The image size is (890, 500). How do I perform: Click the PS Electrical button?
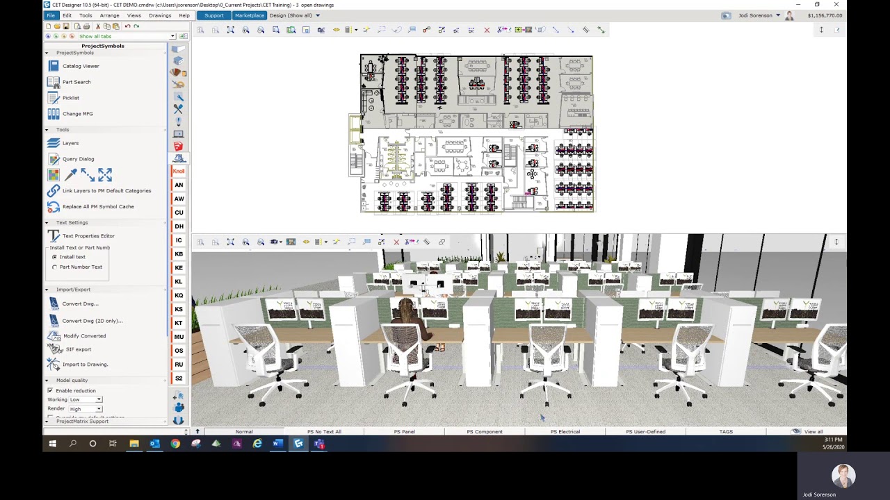pyautogui.click(x=565, y=432)
